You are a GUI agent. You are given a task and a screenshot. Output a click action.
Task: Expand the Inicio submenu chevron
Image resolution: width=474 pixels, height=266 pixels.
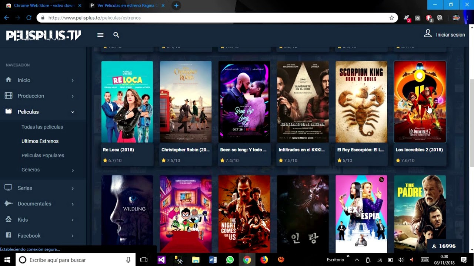click(73, 80)
